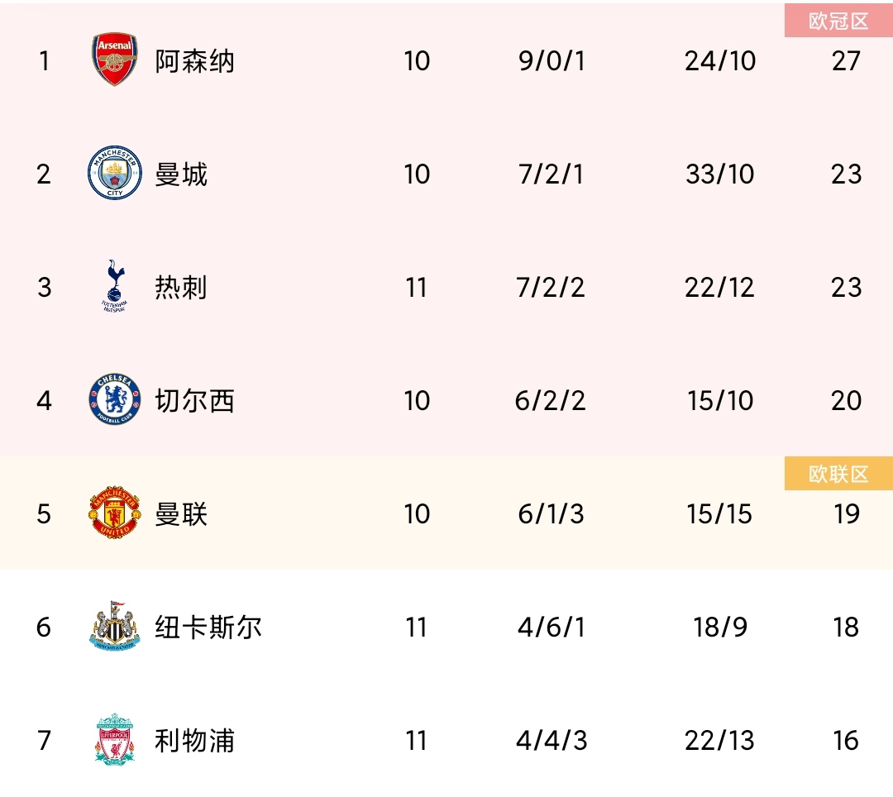893x797 pixels.
Task: Click the Newcastle United club crest
Action: [x=114, y=626]
